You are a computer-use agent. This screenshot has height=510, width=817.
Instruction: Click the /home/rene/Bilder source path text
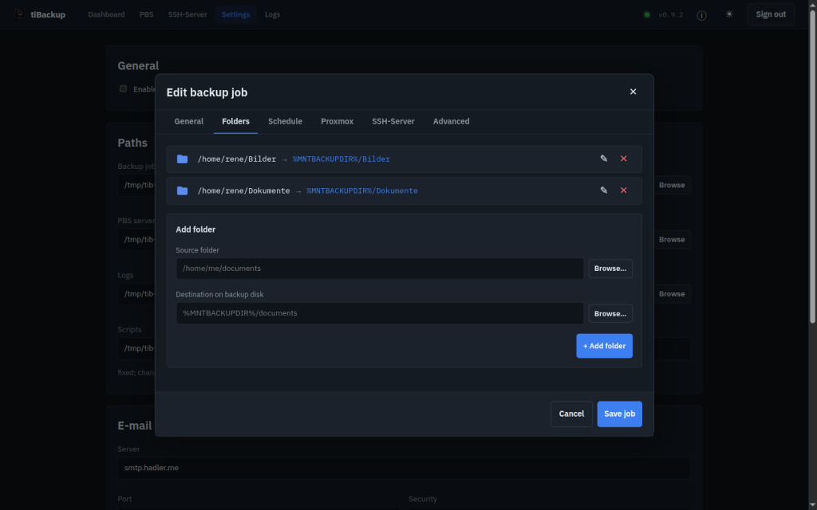pyautogui.click(x=236, y=159)
